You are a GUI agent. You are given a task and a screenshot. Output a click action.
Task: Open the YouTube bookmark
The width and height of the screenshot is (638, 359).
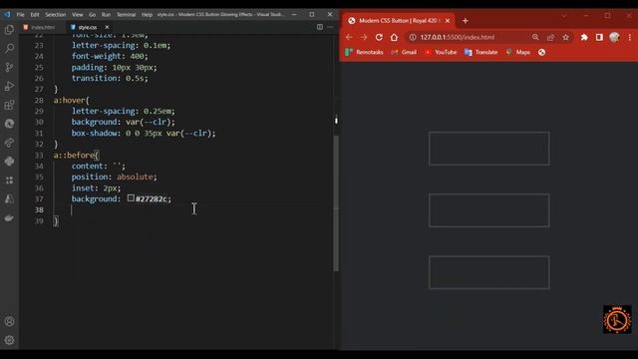click(441, 52)
